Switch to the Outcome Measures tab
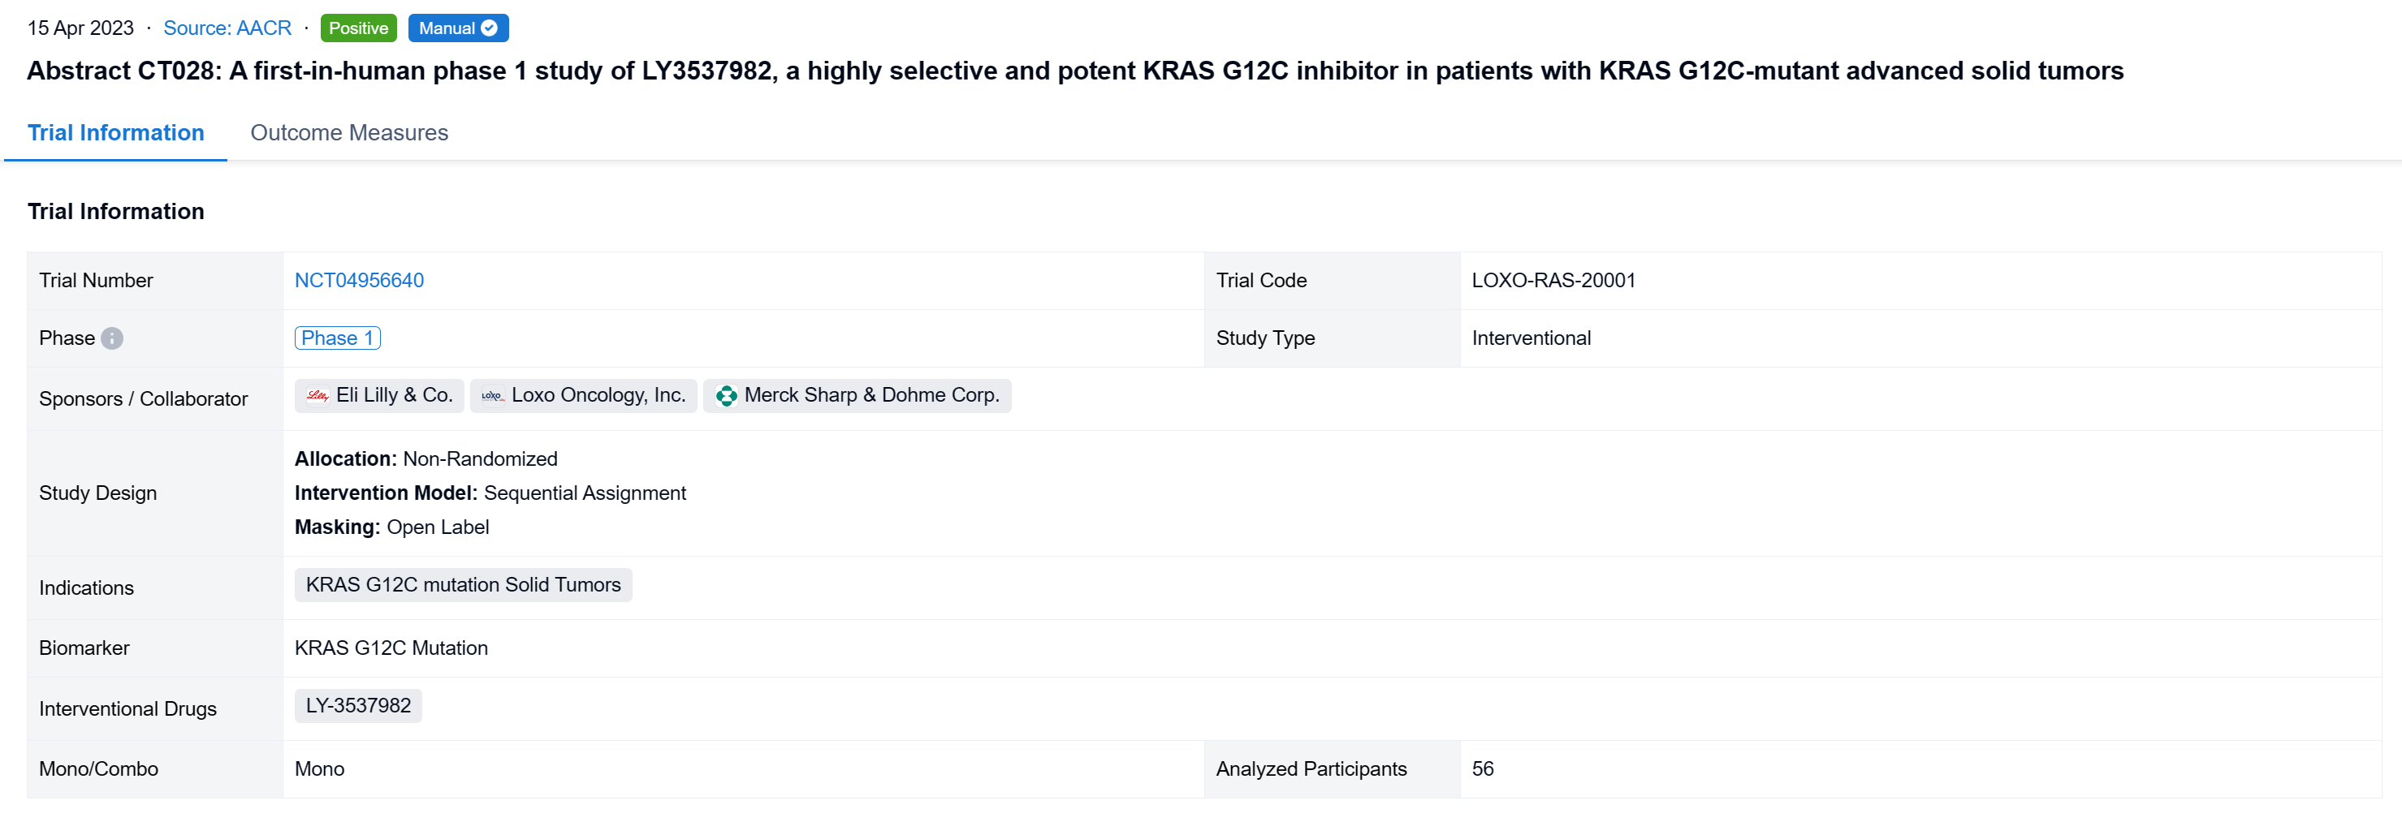Viewport: 2402px width, 822px height. [348, 132]
